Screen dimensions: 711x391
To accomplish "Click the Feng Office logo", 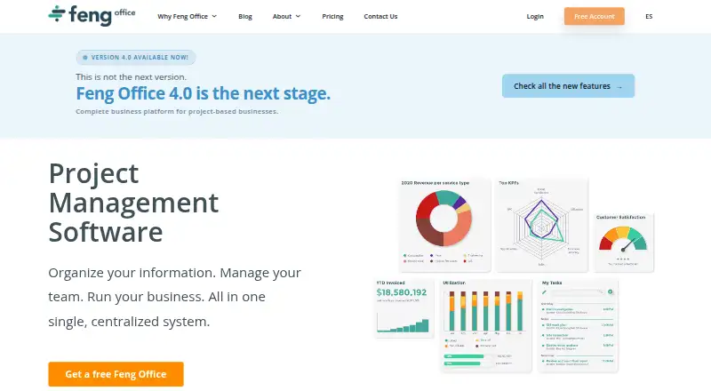I will point(92,15).
